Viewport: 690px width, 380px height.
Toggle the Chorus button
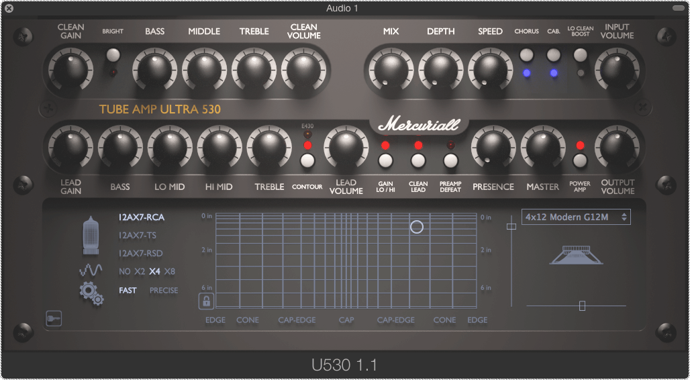[x=526, y=55]
